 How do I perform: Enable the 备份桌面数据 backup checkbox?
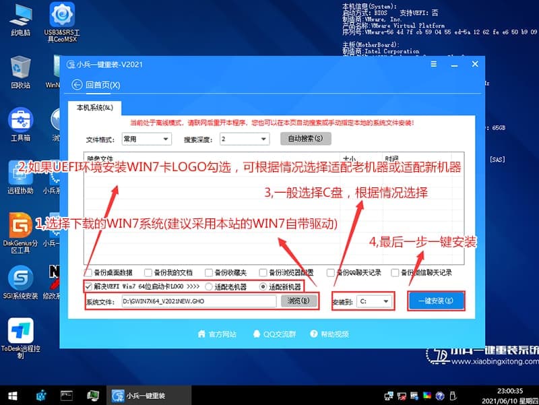pyautogui.click(x=87, y=272)
